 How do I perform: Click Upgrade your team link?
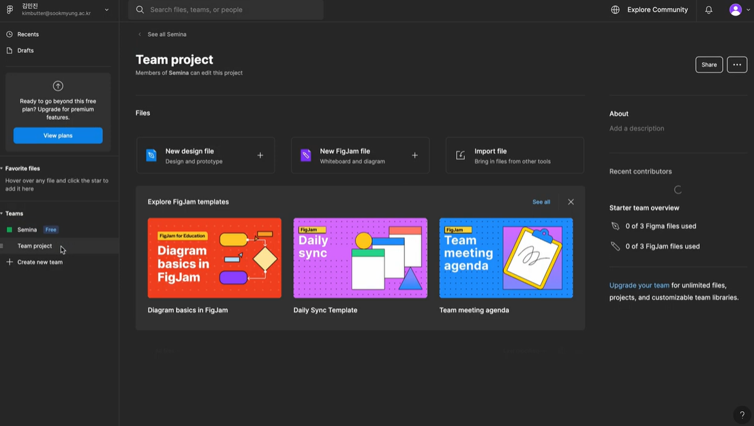pyautogui.click(x=639, y=285)
